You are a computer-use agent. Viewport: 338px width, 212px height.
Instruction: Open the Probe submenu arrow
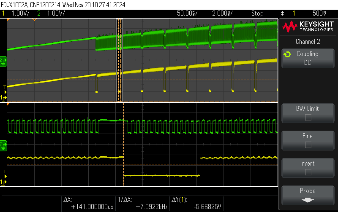pyautogui.click(x=308, y=200)
